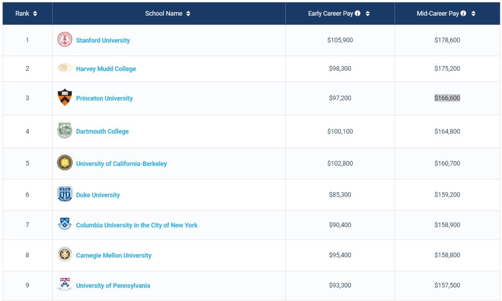This screenshot has height=301, width=502.
Task: Click the UC Berkeley seal icon
Action: click(64, 163)
